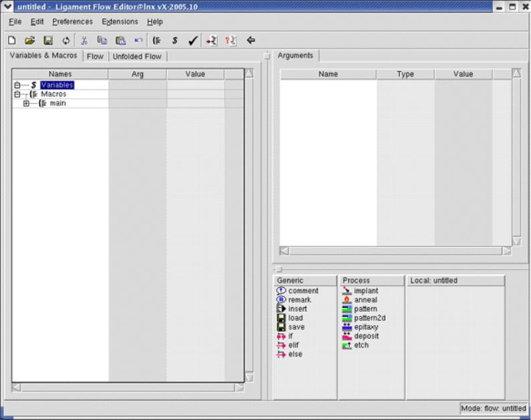This screenshot has width=531, height=420.
Task: Click Arguments pane scroll-down arrow
Action: [x=516, y=241]
